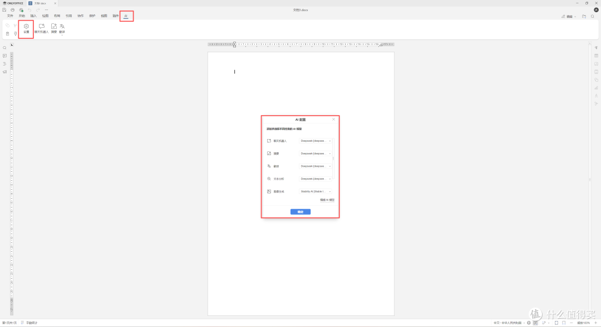Open the comments icon in left sidebar
The width and height of the screenshot is (601, 327).
pos(4,56)
